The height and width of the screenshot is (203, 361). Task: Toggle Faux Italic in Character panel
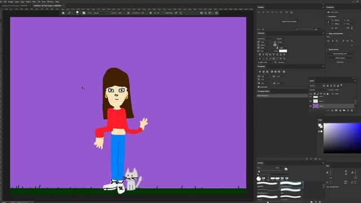pyautogui.click(x=263, y=55)
